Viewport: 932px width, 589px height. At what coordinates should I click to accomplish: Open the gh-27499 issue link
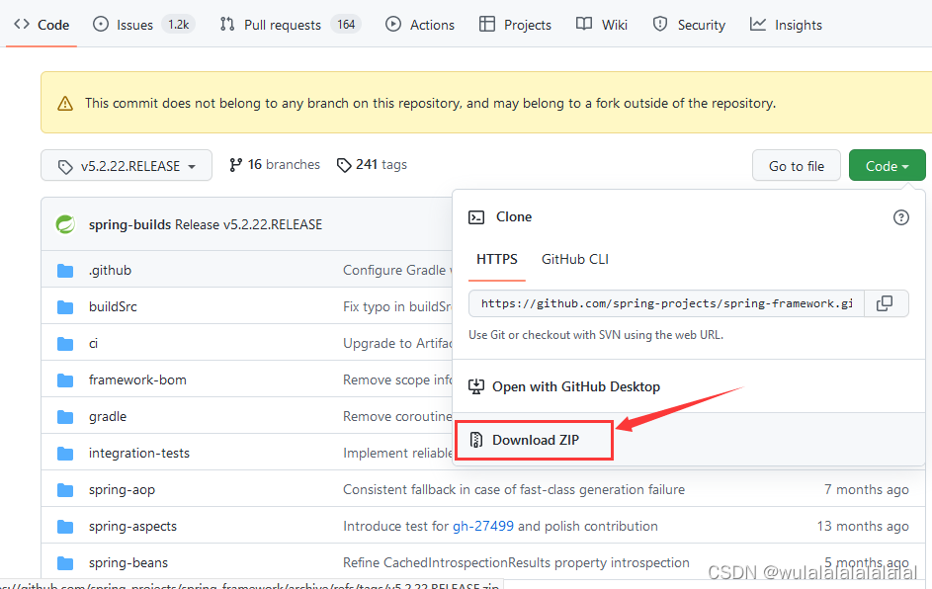click(x=482, y=526)
